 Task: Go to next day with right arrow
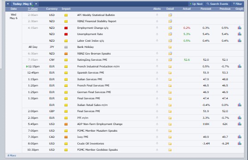(36, 4)
